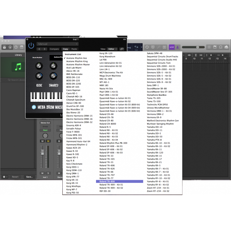This screenshot has height=231, width=231.
Task: Select Roland TR-808 from the instrument list
Action: click(x=119, y=181)
